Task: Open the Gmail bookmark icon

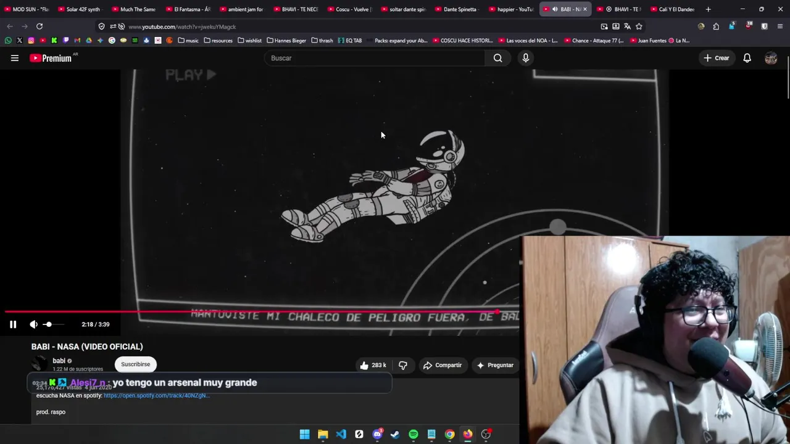Action: tap(77, 41)
